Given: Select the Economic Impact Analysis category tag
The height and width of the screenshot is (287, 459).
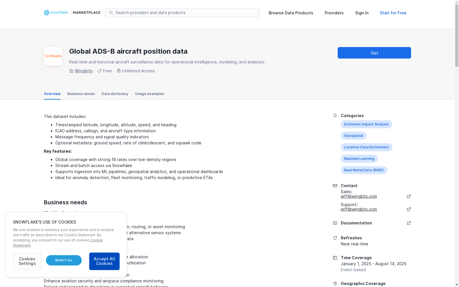Looking at the screenshot, I should (x=366, y=124).
